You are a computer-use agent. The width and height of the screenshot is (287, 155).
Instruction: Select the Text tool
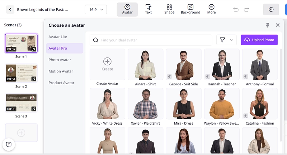tap(148, 9)
